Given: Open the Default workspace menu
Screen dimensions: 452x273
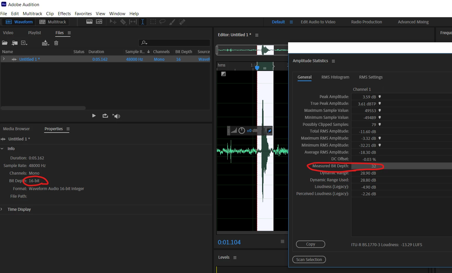Looking at the screenshot, I should pos(291,22).
